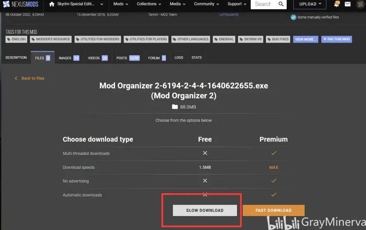The height and width of the screenshot is (230, 366).
Task: Switch to the Images tab
Action: pos(69,58)
